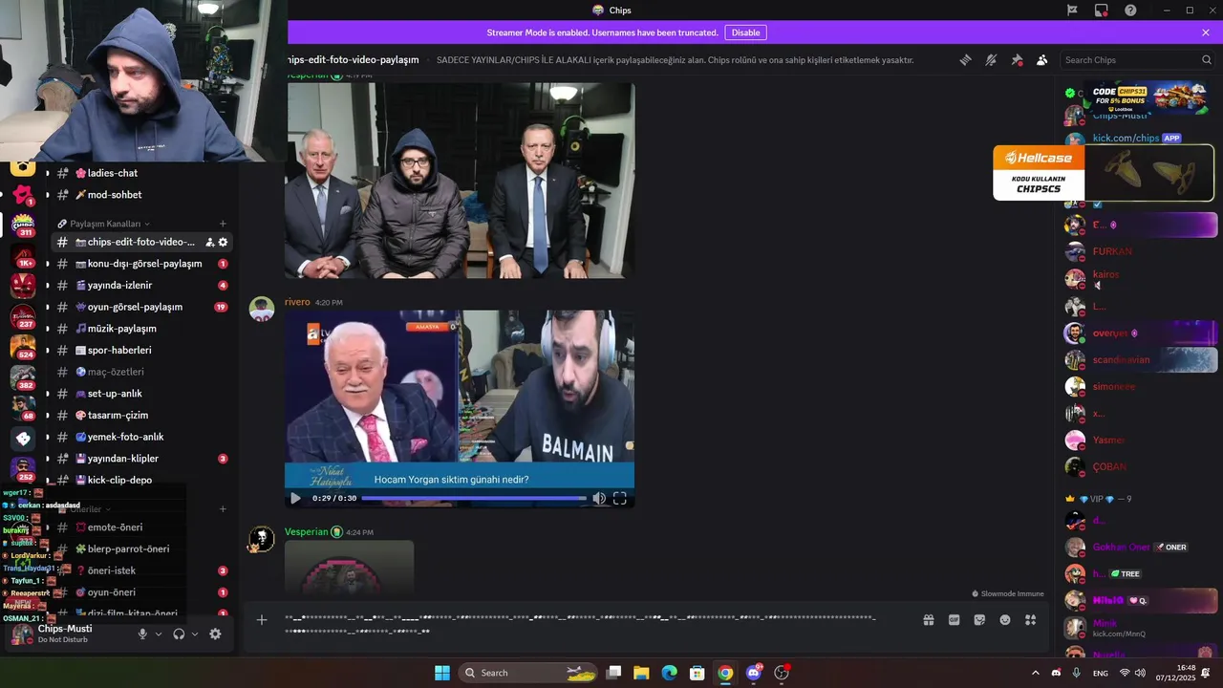Edit chips-edit-foto-video channel settings gear

point(224,243)
